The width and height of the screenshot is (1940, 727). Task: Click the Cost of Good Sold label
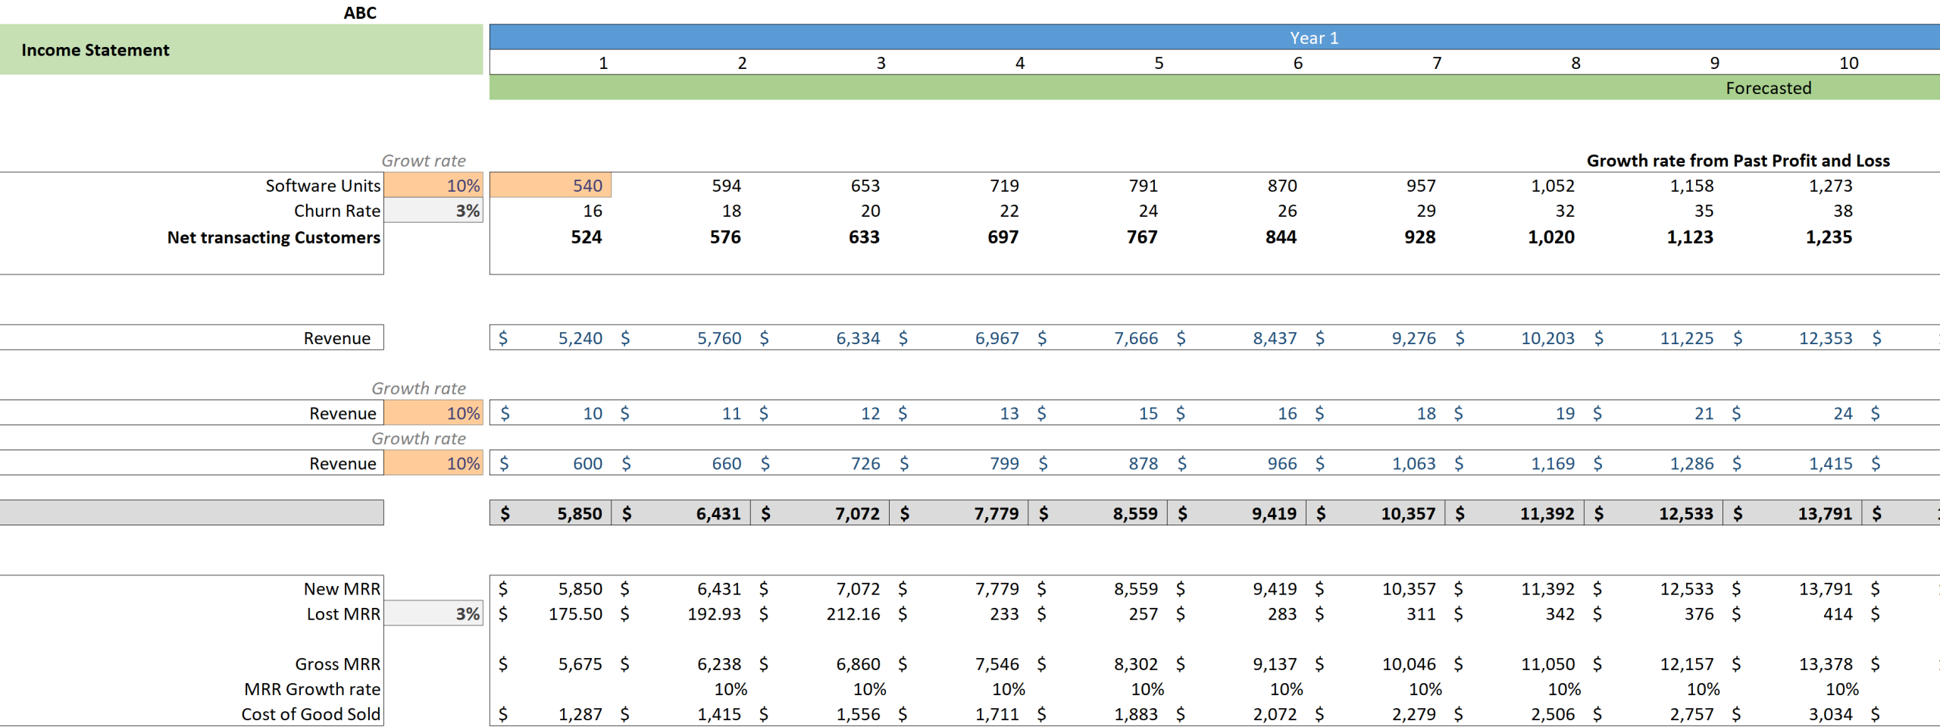tap(311, 714)
